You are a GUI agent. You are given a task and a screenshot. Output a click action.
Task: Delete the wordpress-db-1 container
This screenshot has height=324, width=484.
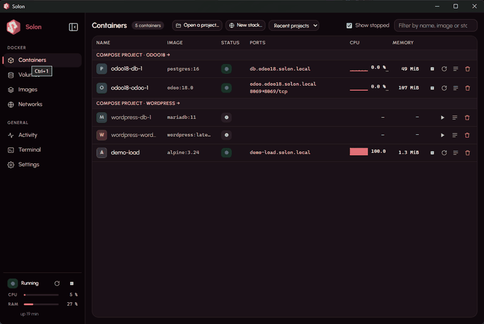pos(467,117)
